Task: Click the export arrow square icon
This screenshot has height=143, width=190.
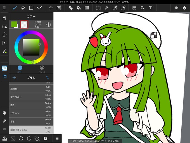Action: [x=46, y=139]
